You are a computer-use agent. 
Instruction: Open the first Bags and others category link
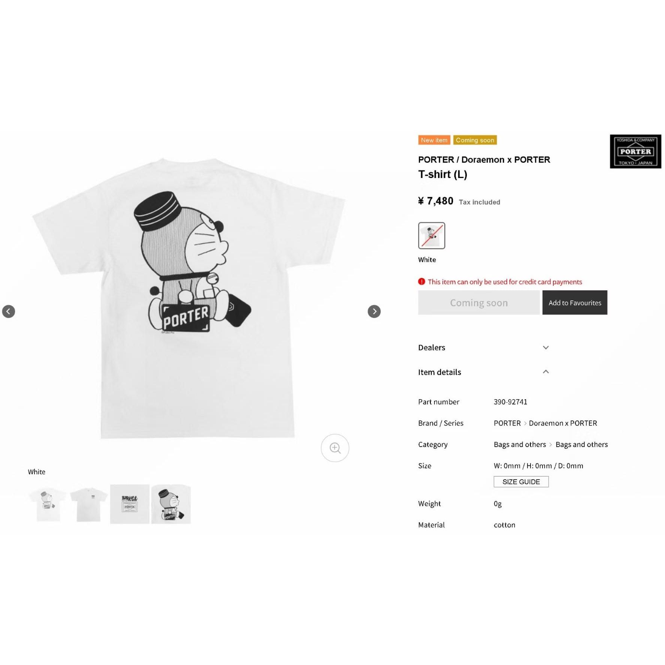click(x=520, y=444)
